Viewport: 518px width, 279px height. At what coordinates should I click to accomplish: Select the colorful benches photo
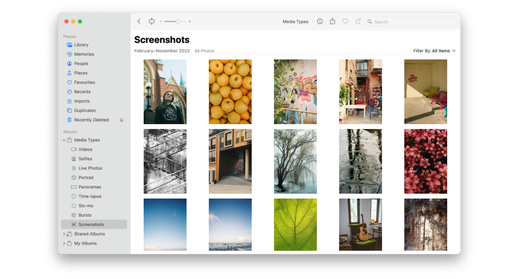(x=426, y=92)
